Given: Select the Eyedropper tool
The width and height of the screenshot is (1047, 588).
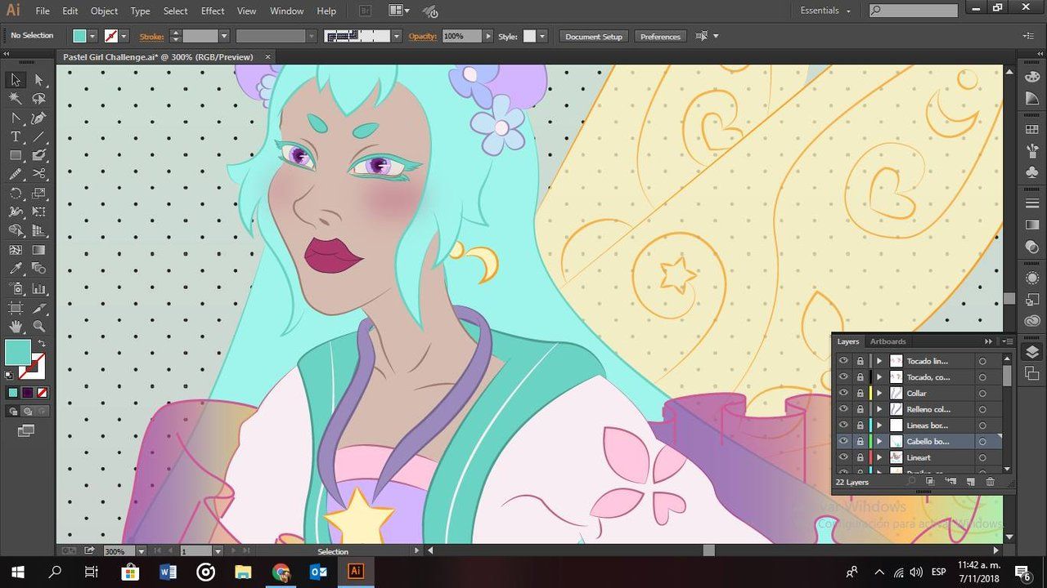Looking at the screenshot, I should 16,269.
